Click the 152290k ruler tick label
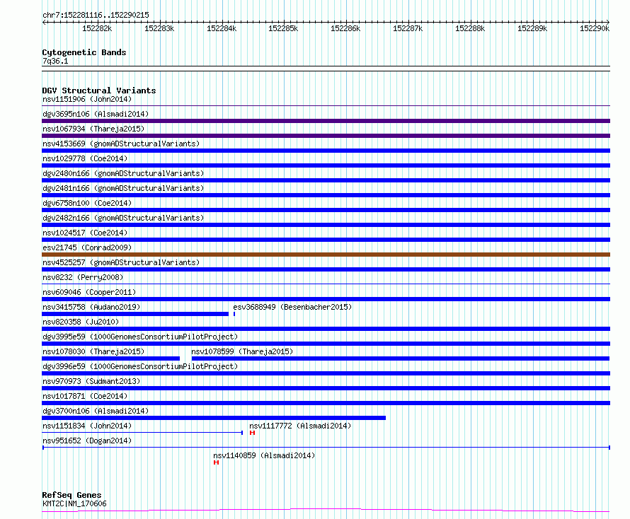Viewport: 630px width, 519px height. 595,28
